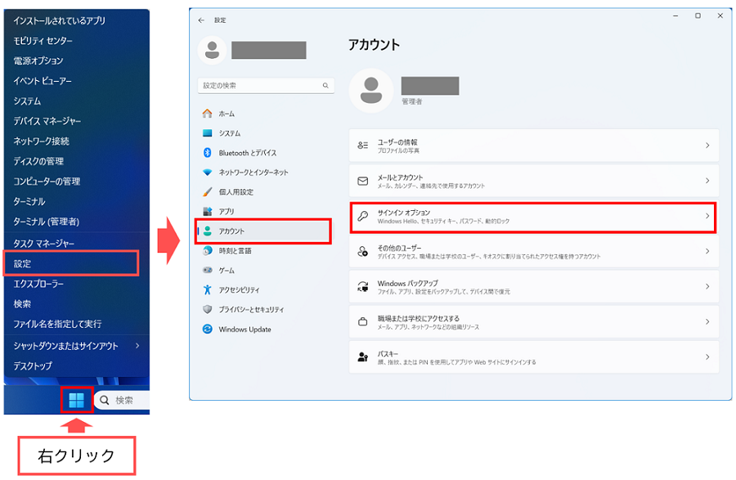Select インストールされているアプリ in context menu
The image size is (736, 480).
[59, 20]
